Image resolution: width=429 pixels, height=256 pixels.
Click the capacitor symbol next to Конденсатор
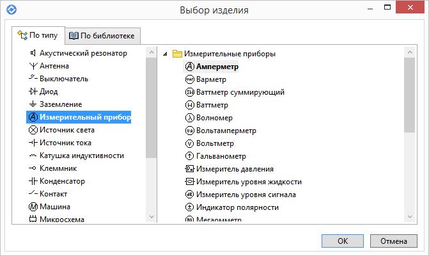click(x=33, y=181)
